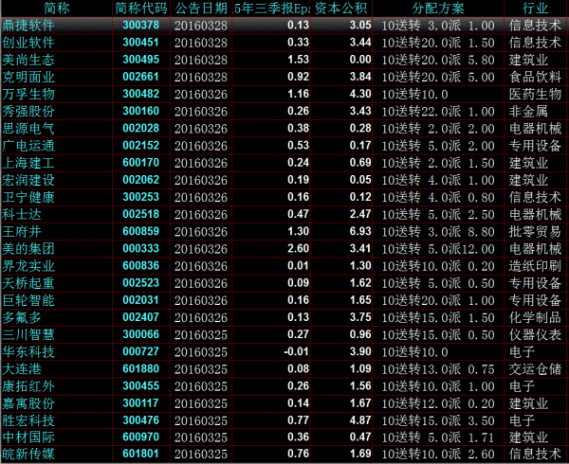569x464 pixels.
Task: Click stock code 300482
Action: (x=140, y=94)
